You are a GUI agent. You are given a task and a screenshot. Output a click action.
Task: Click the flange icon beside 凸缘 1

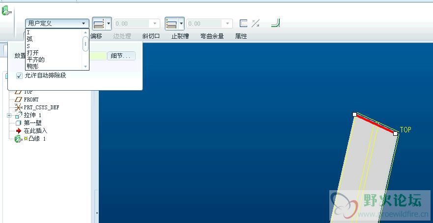[x=18, y=139]
